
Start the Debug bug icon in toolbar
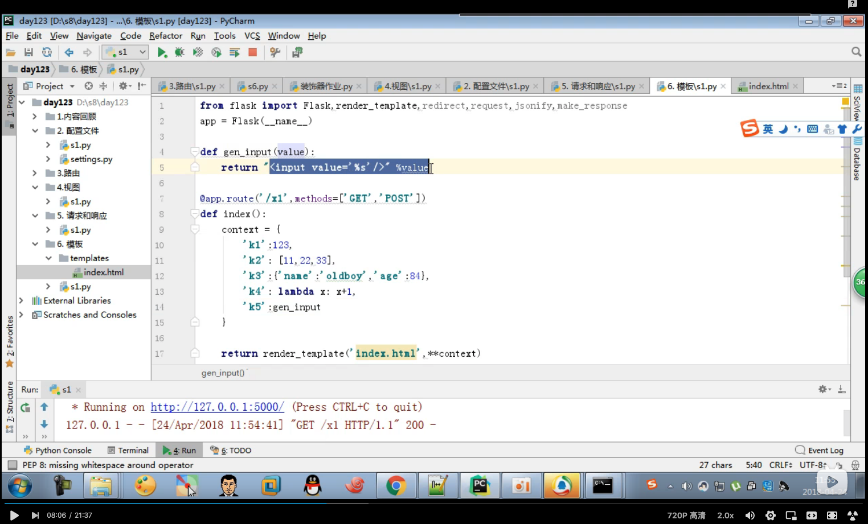179,52
